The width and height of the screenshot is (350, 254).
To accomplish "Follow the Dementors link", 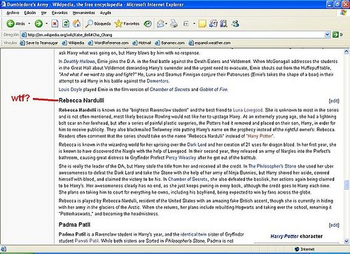I will point(157,81).
